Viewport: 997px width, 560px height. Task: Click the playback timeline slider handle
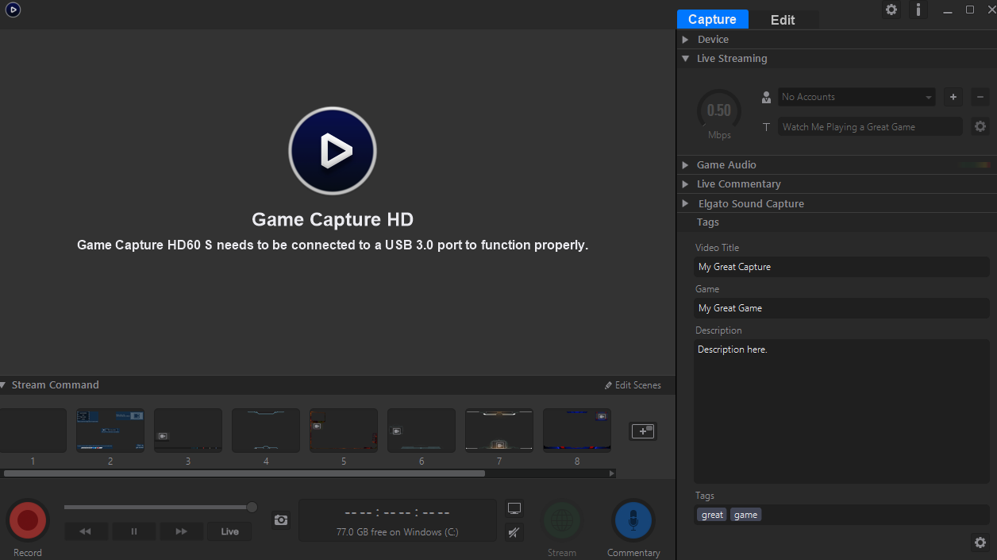[x=252, y=507]
